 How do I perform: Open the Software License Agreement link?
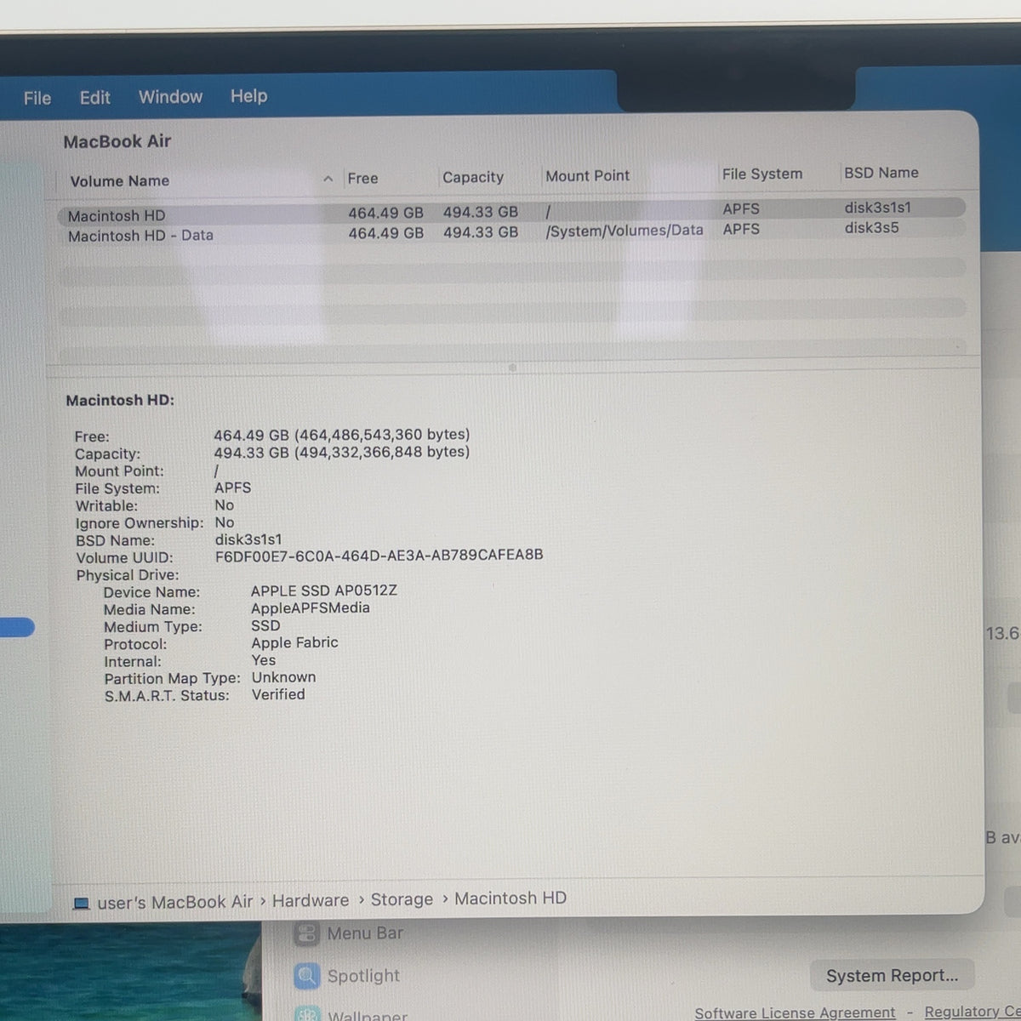coord(795,1012)
